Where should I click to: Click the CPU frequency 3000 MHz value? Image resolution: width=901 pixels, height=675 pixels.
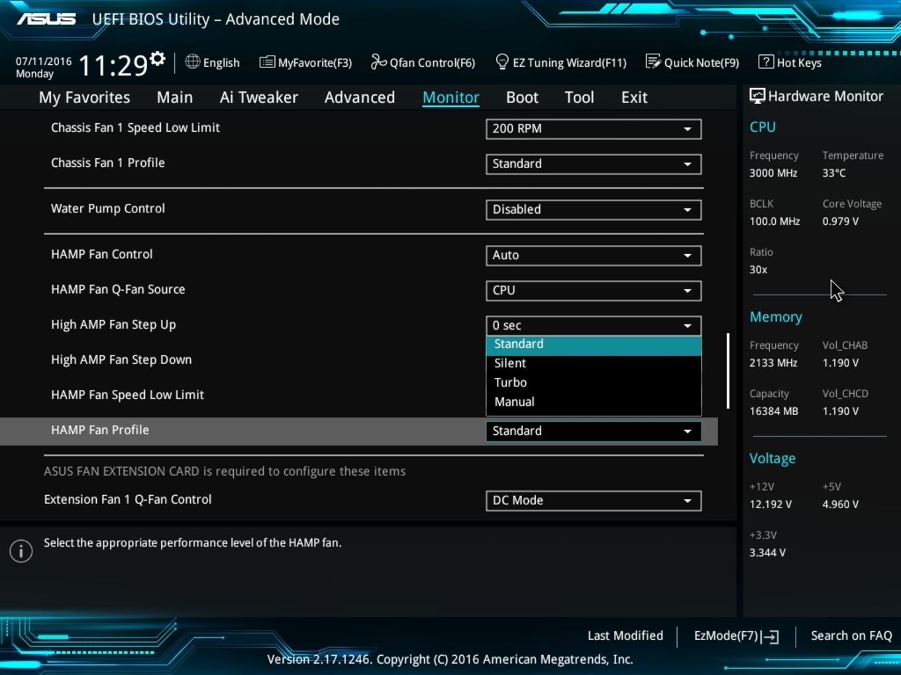773,173
